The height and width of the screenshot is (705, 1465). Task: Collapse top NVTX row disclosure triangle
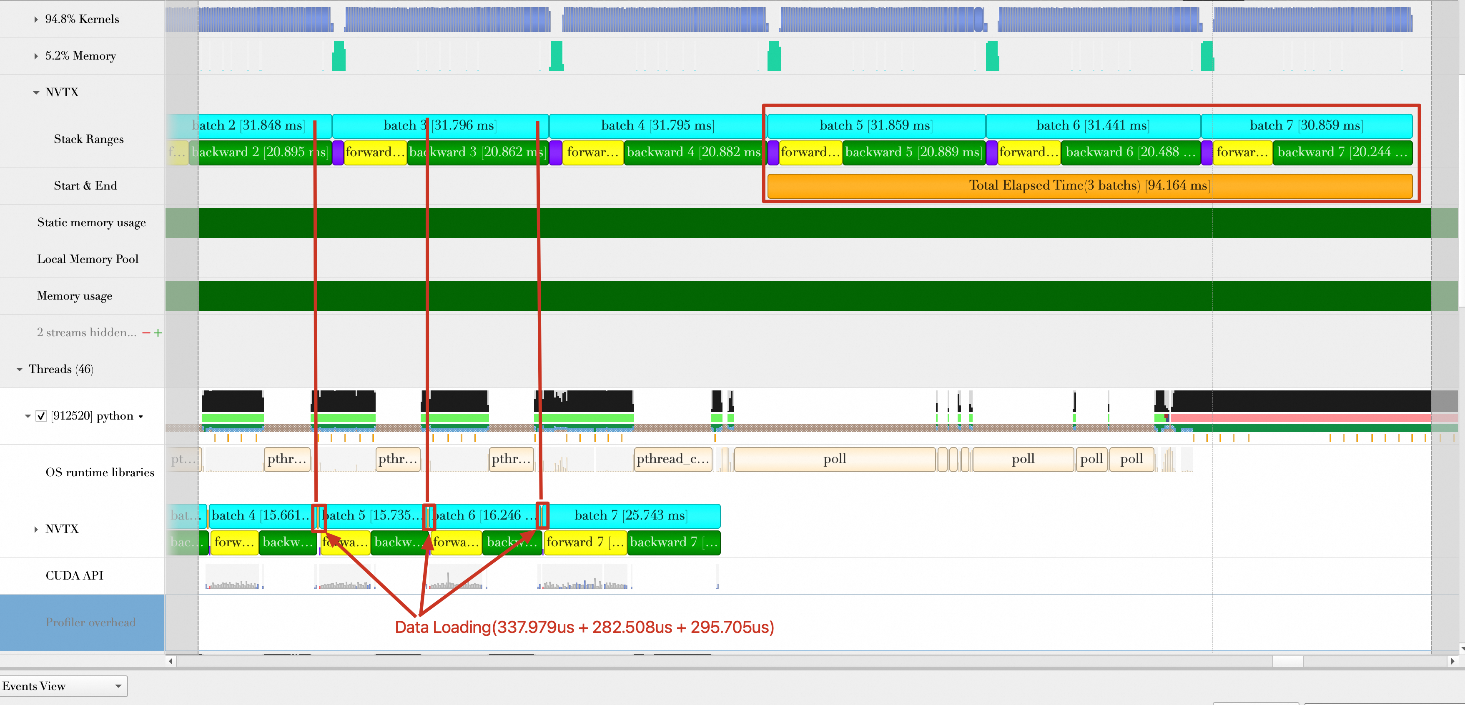pyautogui.click(x=36, y=92)
